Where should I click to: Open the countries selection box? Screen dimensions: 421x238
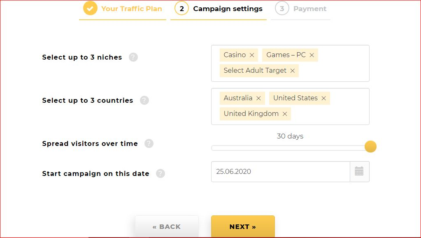pyautogui.click(x=329, y=114)
